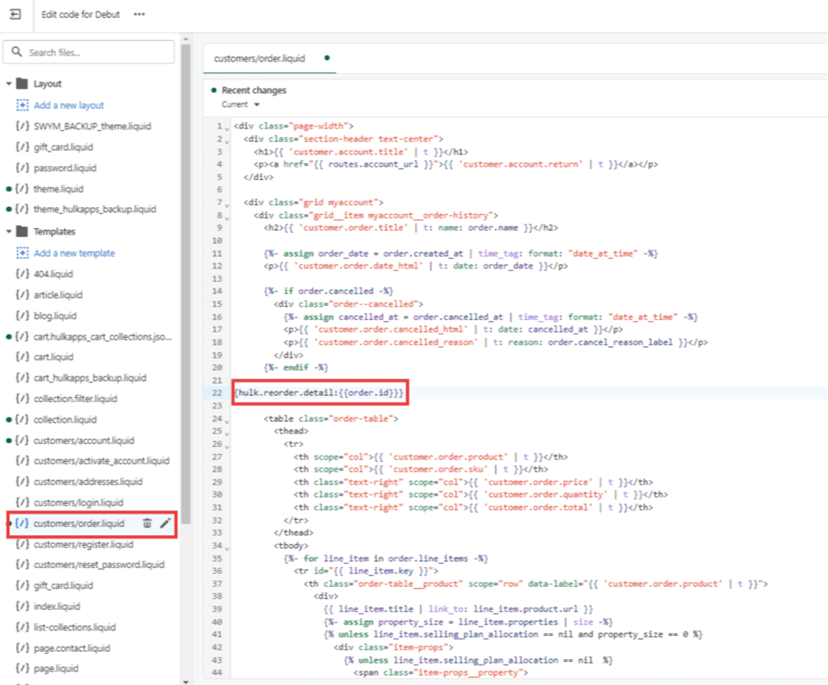Open customers/reset_password.liquid template
Screen dimensions: 828x685
pos(99,565)
